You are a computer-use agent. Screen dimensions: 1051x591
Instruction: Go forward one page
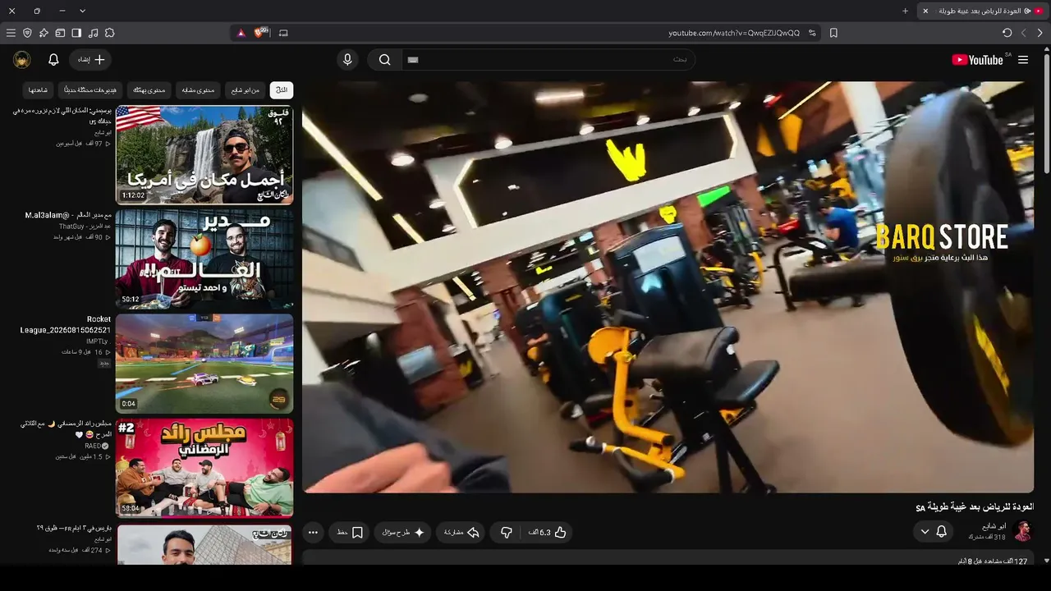(x=1024, y=33)
